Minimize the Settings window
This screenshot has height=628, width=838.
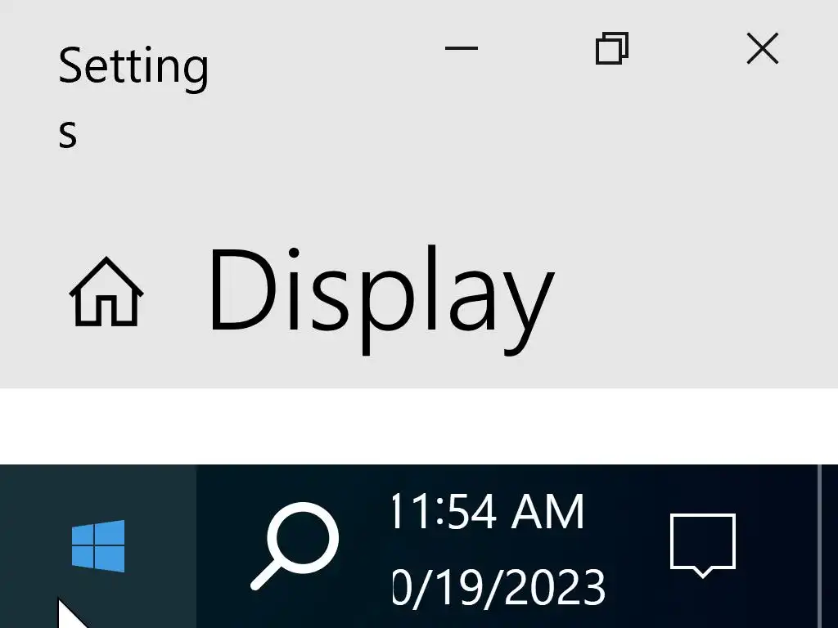click(x=462, y=48)
